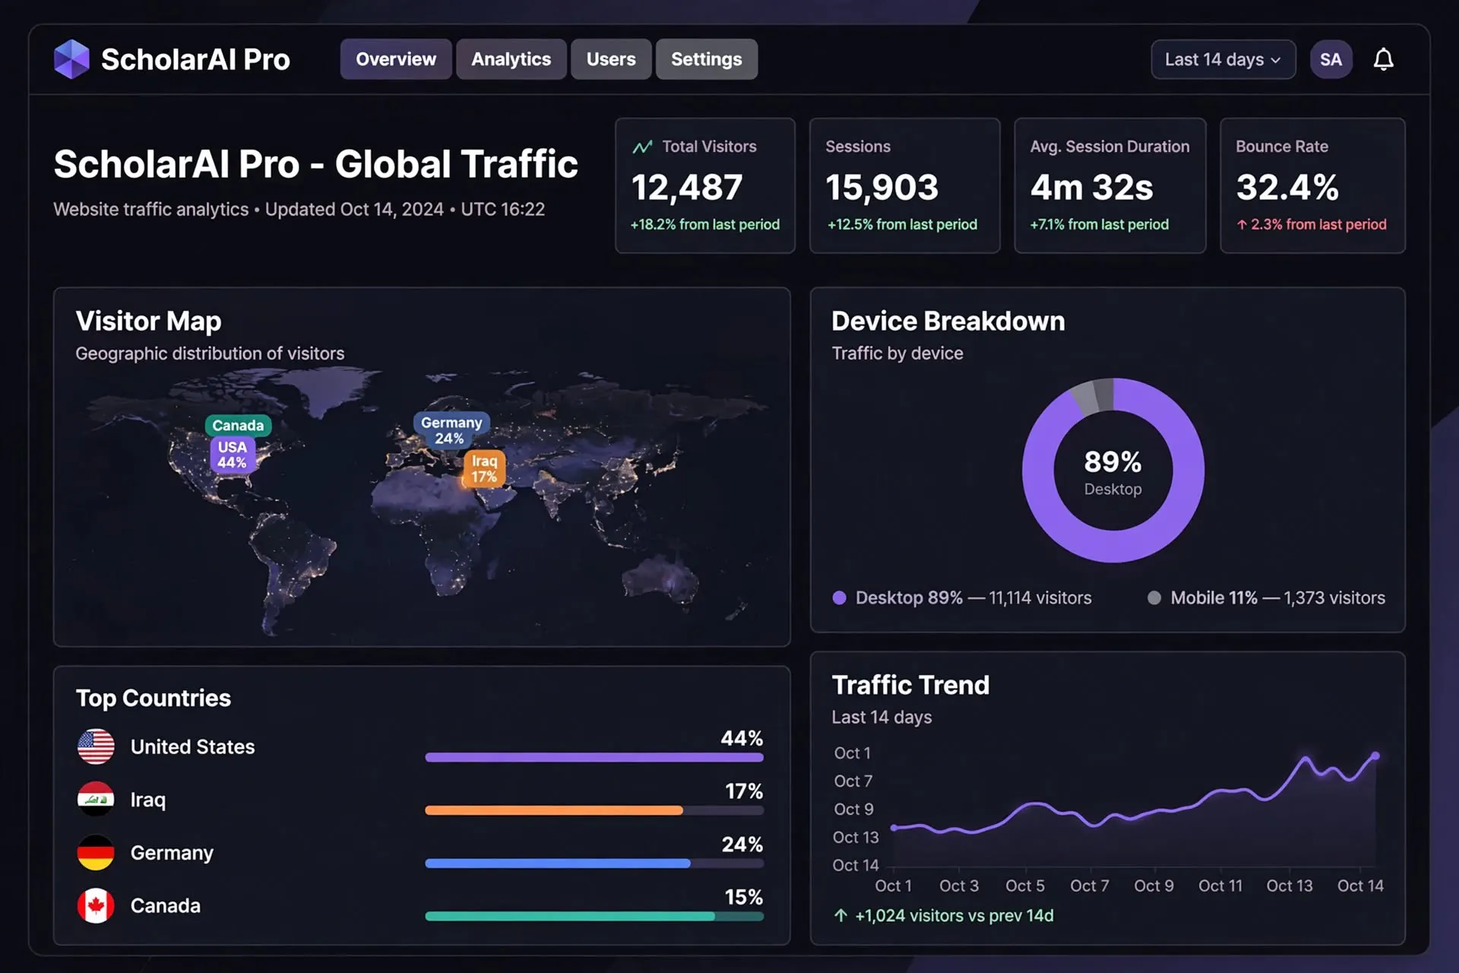Click the +7.1% from last period text
The image size is (1459, 973).
(x=1100, y=224)
